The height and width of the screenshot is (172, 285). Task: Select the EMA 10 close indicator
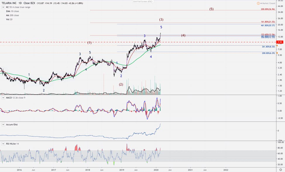pos(13,11)
